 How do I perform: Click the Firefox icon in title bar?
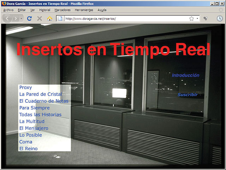click(4, 3)
